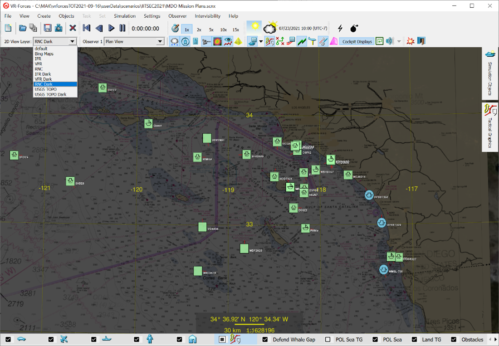The width and height of the screenshot is (499, 346).
Task: Enable the POL Sea TG checkbox
Action: pyautogui.click(x=328, y=339)
